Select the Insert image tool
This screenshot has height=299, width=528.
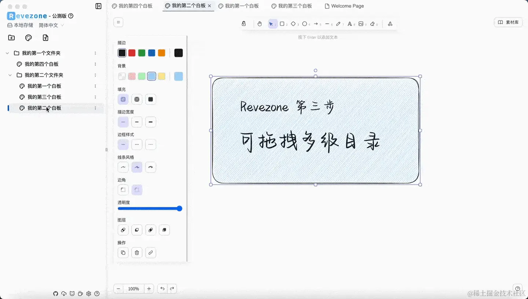(361, 24)
